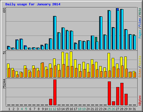Screen dimensions: 143x112
Task: Click the 'Hits' legend label
Action: point(140,11)
